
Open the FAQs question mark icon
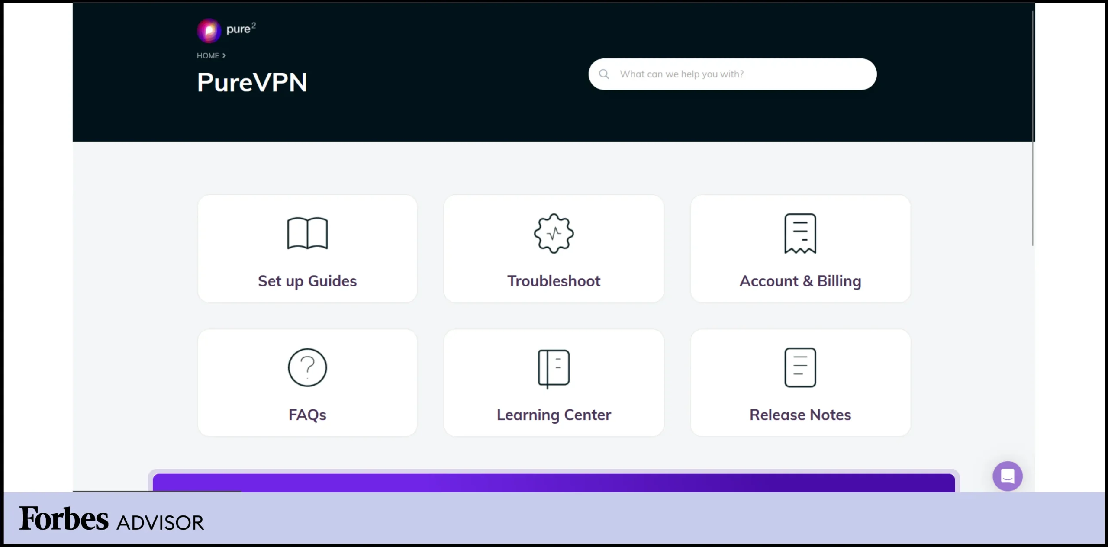point(307,367)
